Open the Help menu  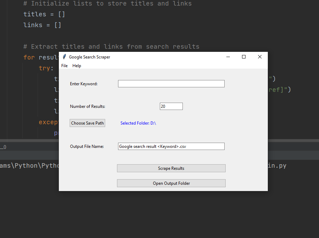point(77,66)
